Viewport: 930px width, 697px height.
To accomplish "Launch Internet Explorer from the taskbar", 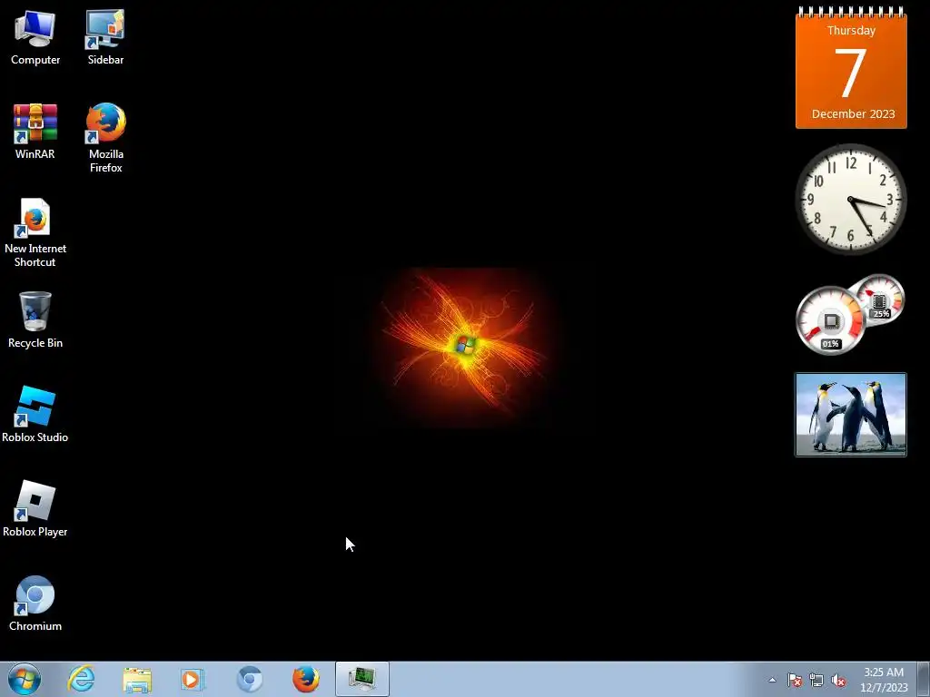I will coord(81,679).
